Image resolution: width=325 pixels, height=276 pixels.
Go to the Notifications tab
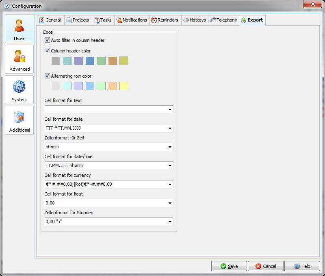pos(131,20)
